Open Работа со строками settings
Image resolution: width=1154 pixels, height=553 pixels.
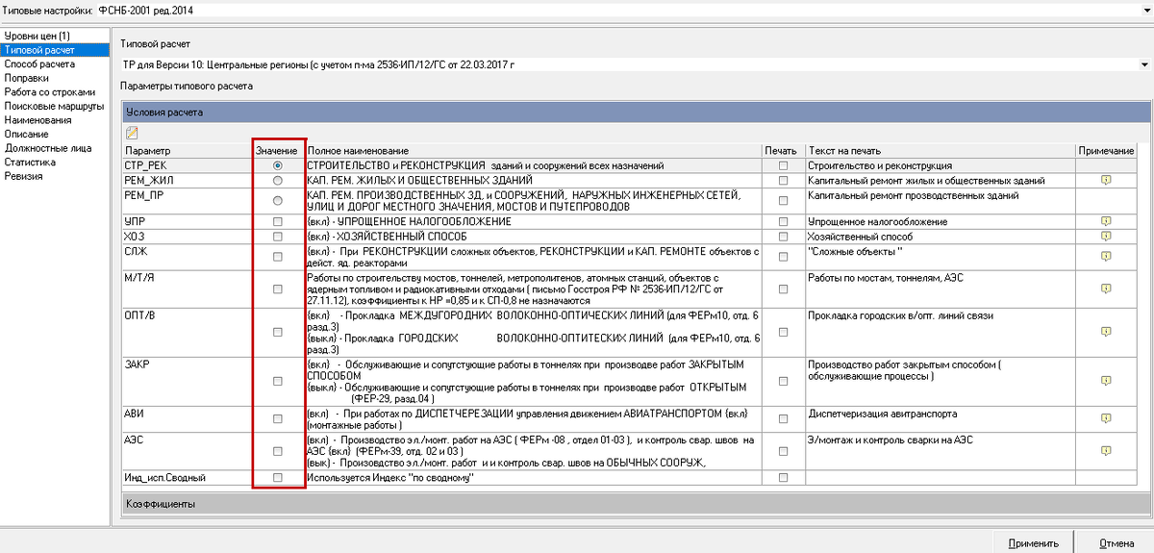49,91
